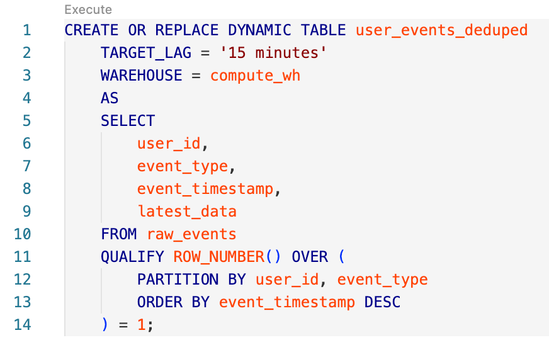This screenshot has height=340, width=549.
Task: Click the DYNAMIC keyword
Action: (x=259, y=30)
